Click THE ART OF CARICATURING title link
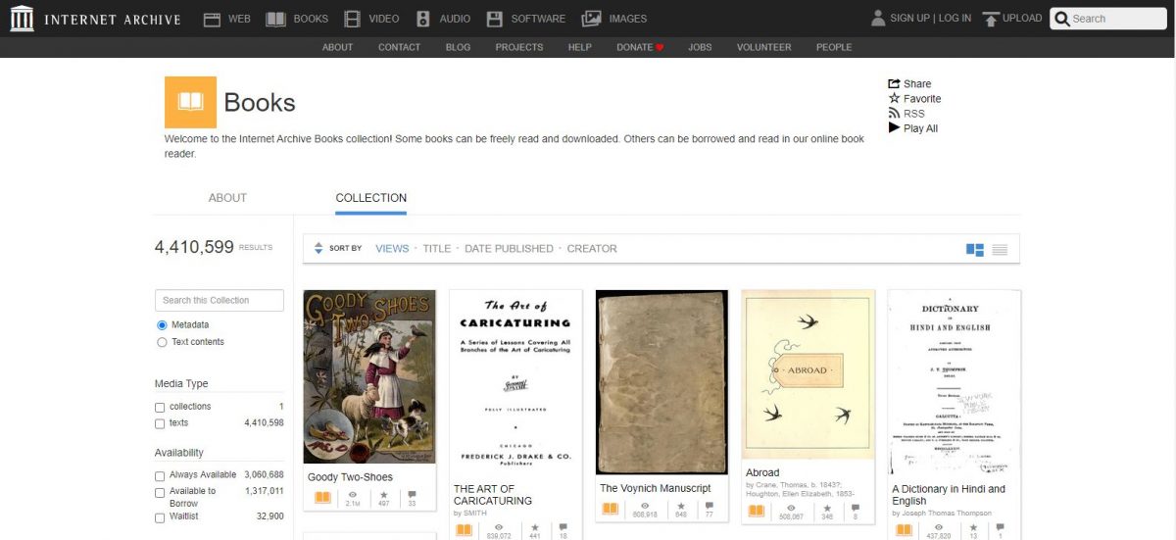Image resolution: width=1176 pixels, height=540 pixels. pos(493,495)
